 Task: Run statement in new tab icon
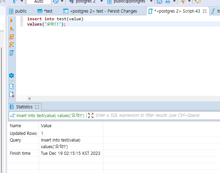pyautogui.click(x=12, y=29)
